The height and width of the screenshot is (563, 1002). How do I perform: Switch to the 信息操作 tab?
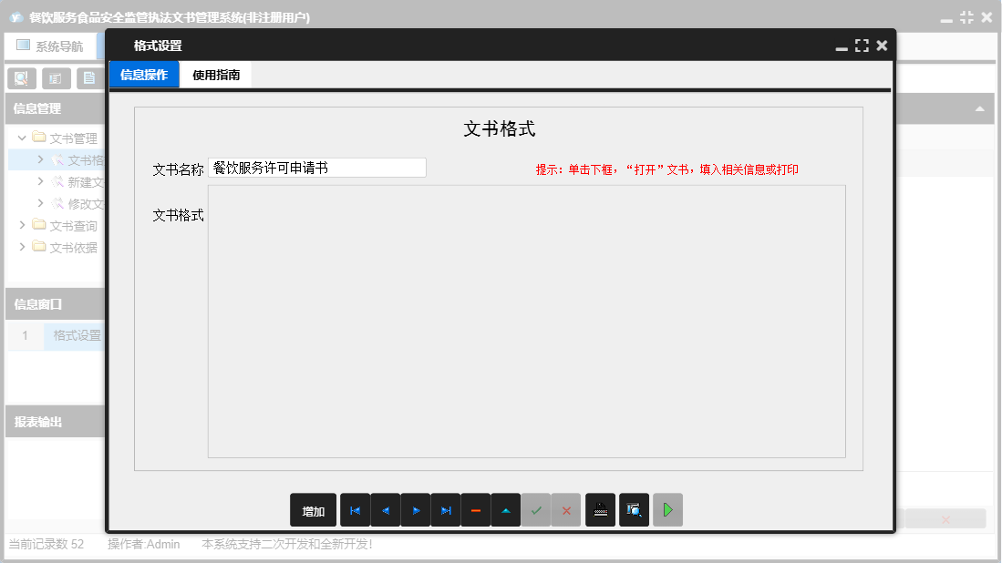point(144,75)
